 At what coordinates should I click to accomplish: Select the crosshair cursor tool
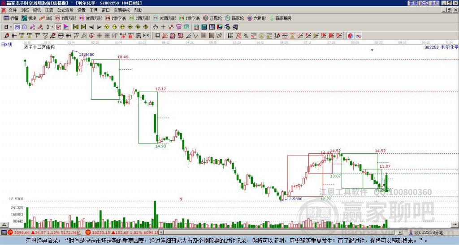point(163,27)
